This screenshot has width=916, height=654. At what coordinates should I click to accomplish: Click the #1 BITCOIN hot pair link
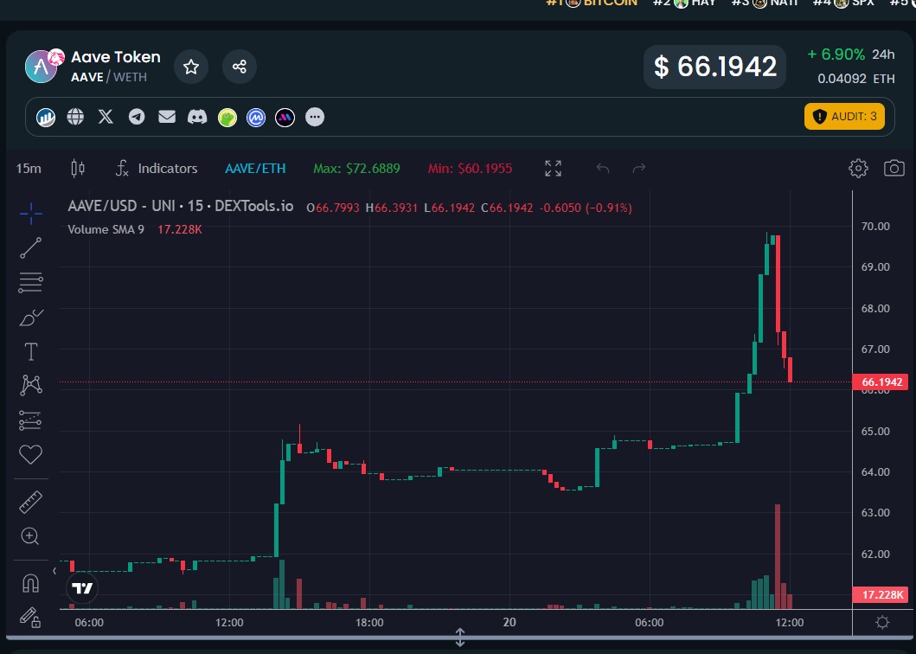coord(591,3)
